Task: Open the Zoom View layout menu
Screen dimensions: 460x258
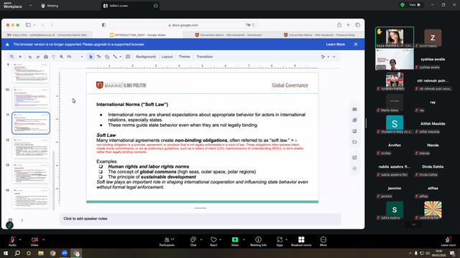Action: [x=415, y=5]
